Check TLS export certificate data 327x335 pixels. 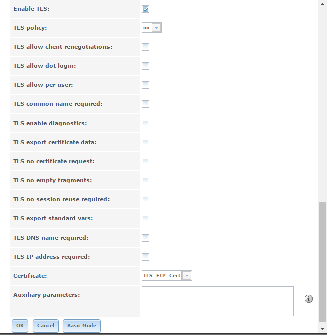point(145,142)
